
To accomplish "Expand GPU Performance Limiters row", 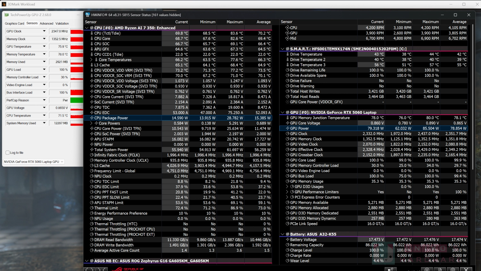I will pos(287,192).
